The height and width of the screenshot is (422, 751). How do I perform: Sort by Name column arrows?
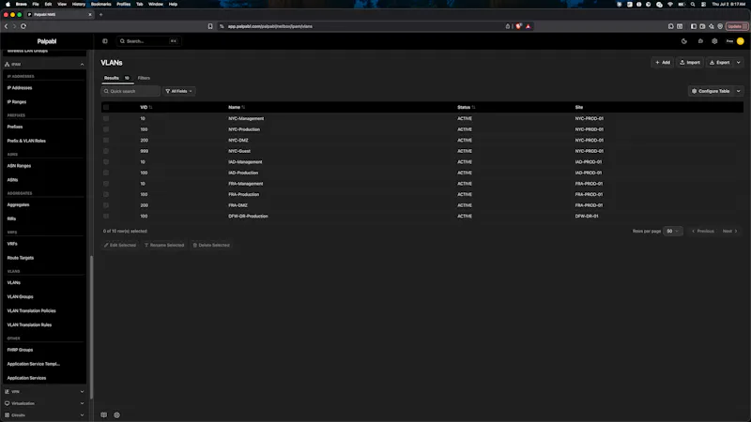point(243,107)
